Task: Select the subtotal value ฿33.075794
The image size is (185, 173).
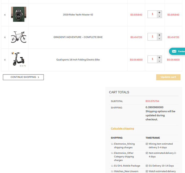Action: 152,101
